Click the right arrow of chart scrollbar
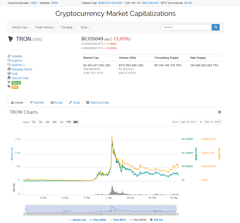 (177, 214)
